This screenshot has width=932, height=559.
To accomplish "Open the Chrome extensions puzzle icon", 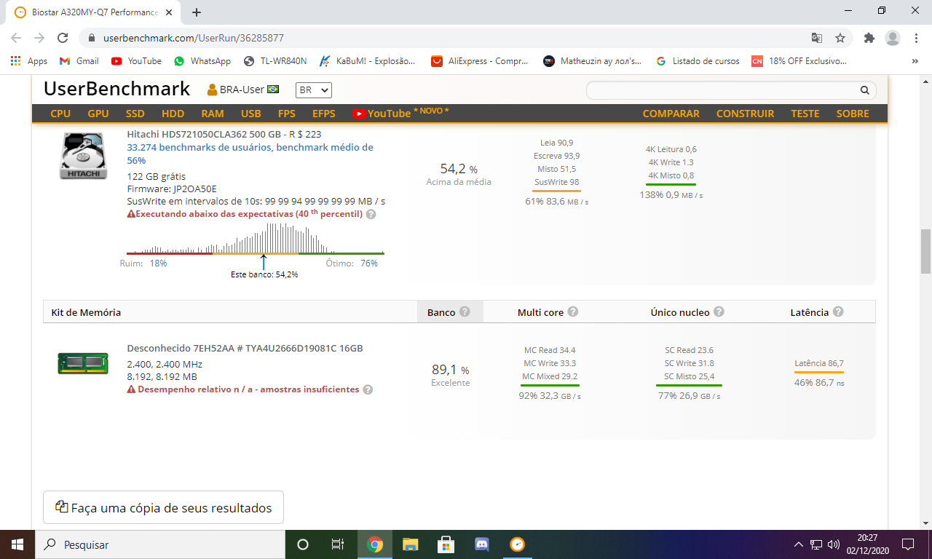I will point(869,38).
